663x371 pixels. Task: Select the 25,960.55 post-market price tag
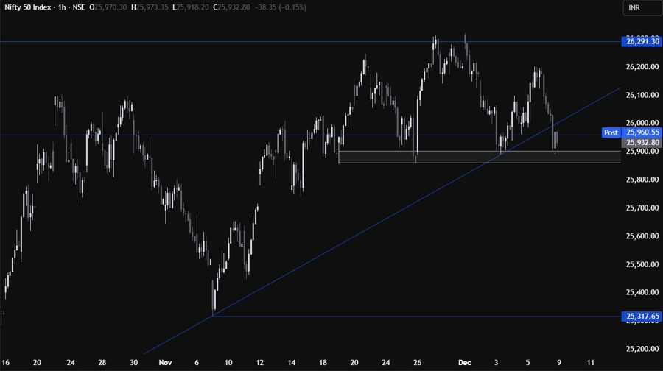642,132
